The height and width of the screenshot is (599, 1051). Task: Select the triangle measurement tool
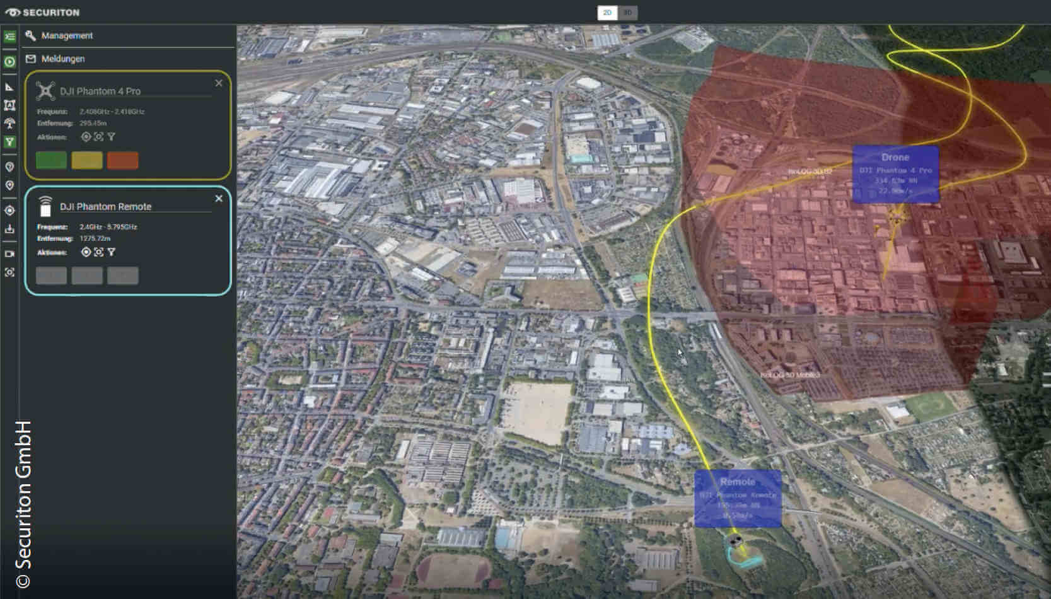[x=9, y=87]
